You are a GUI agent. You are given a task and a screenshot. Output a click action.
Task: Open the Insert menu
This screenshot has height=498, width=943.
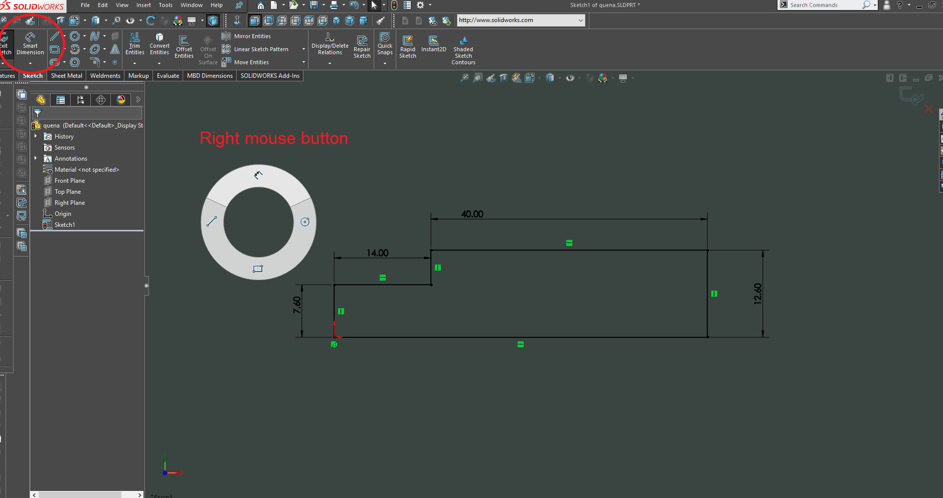point(143,5)
